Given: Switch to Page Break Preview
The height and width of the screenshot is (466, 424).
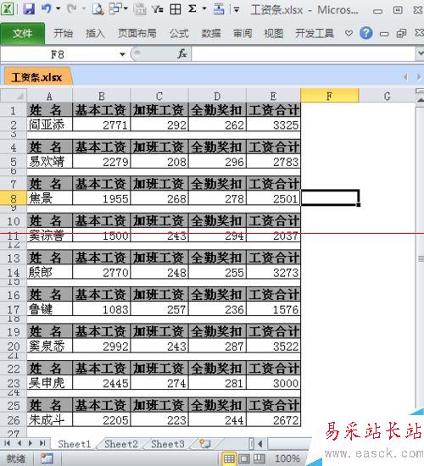Looking at the screenshot, I should [x=259, y=458].
